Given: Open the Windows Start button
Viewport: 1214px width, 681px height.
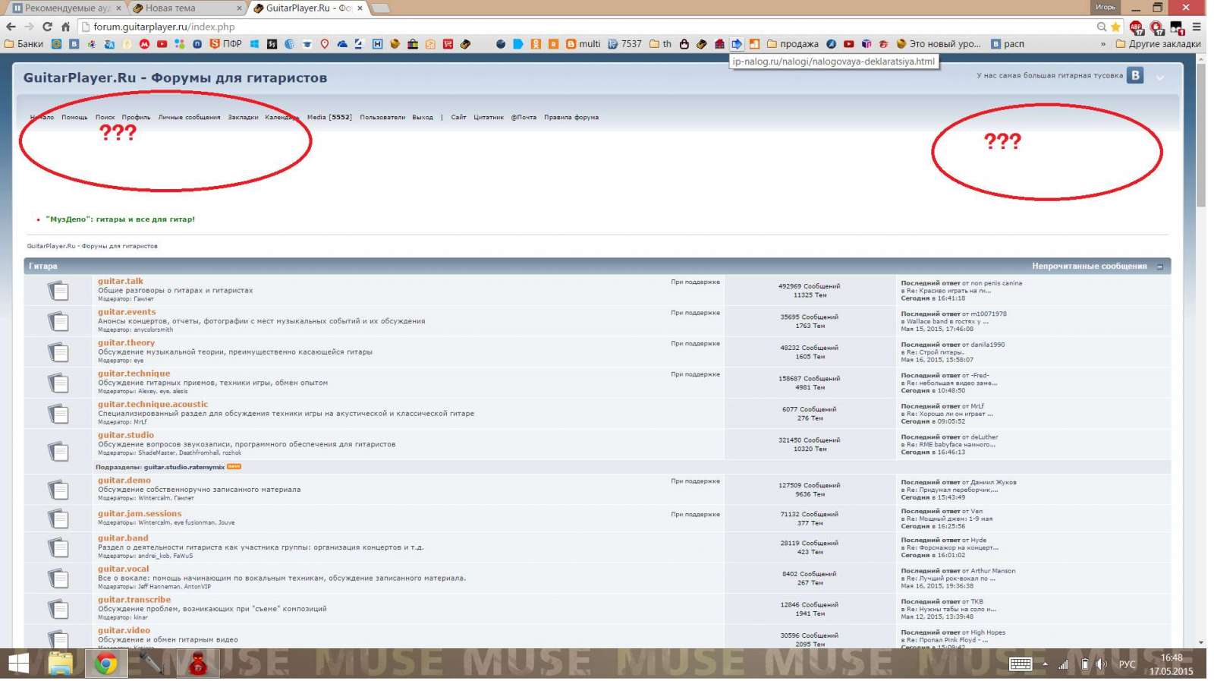Looking at the screenshot, I should (x=18, y=664).
